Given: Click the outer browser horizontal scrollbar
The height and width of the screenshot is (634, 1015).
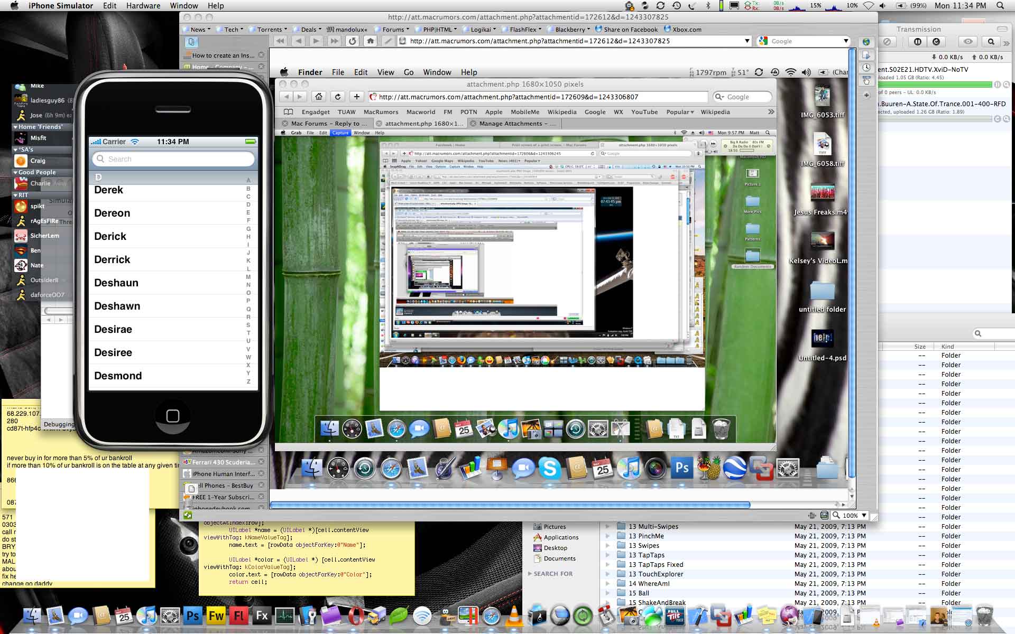Looking at the screenshot, I should [510, 505].
